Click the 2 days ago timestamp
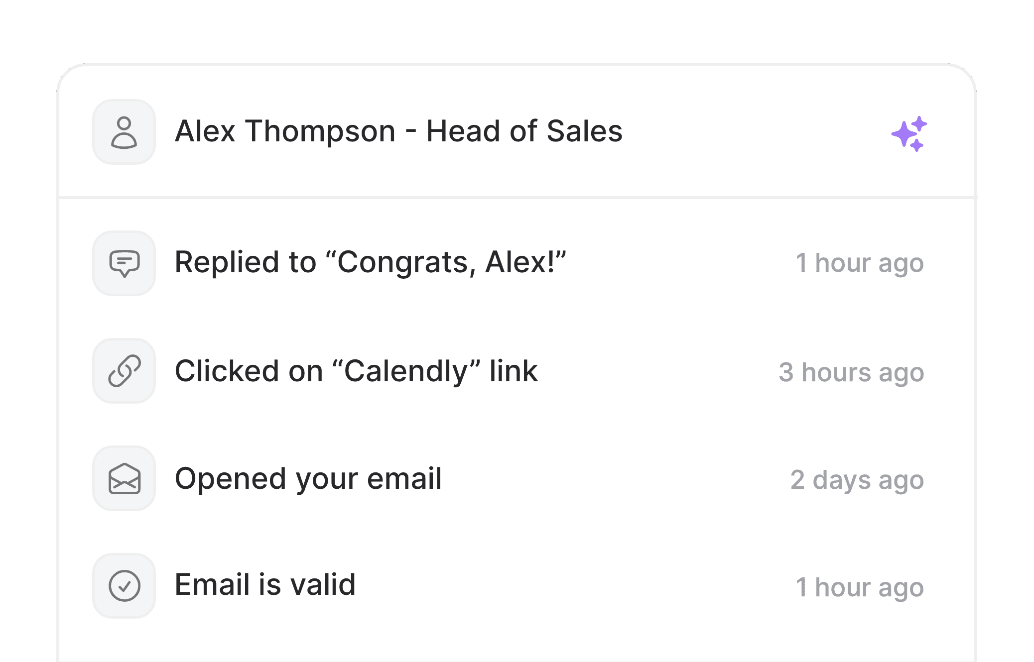This screenshot has height=662, width=1034. click(x=857, y=480)
